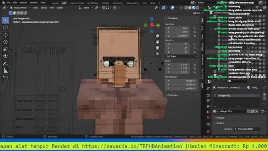Click the Principled BSDF surface button

pos(247,129)
